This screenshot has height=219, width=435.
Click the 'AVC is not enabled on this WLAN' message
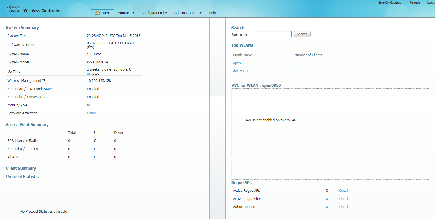click(x=271, y=120)
